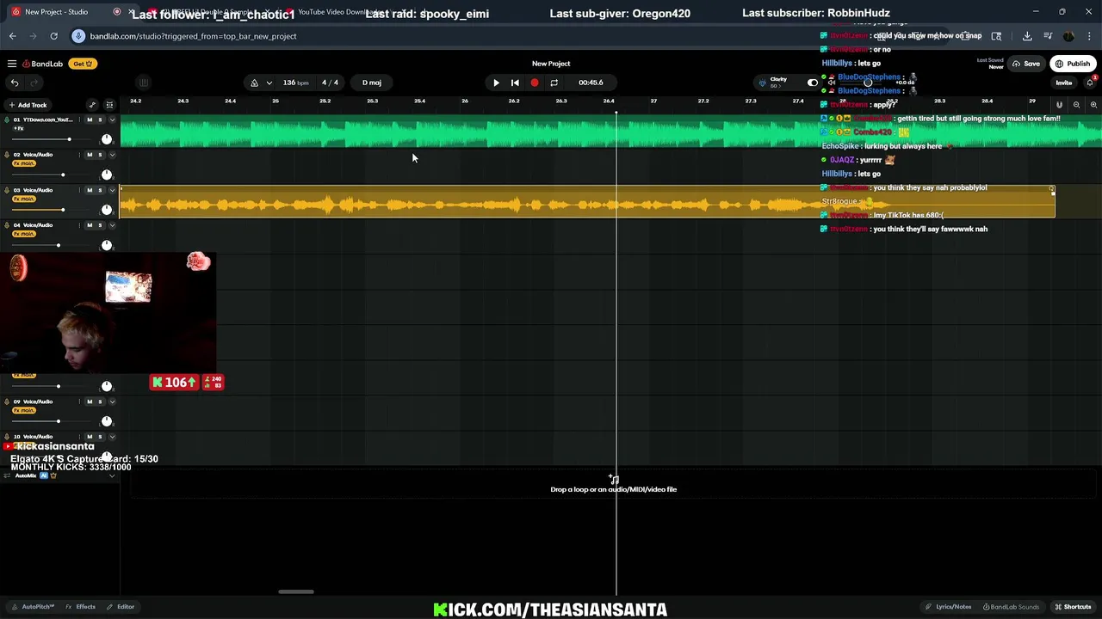Screen dimensions: 1102x619
Task: Expand track 09 chevron
Action: click(112, 401)
